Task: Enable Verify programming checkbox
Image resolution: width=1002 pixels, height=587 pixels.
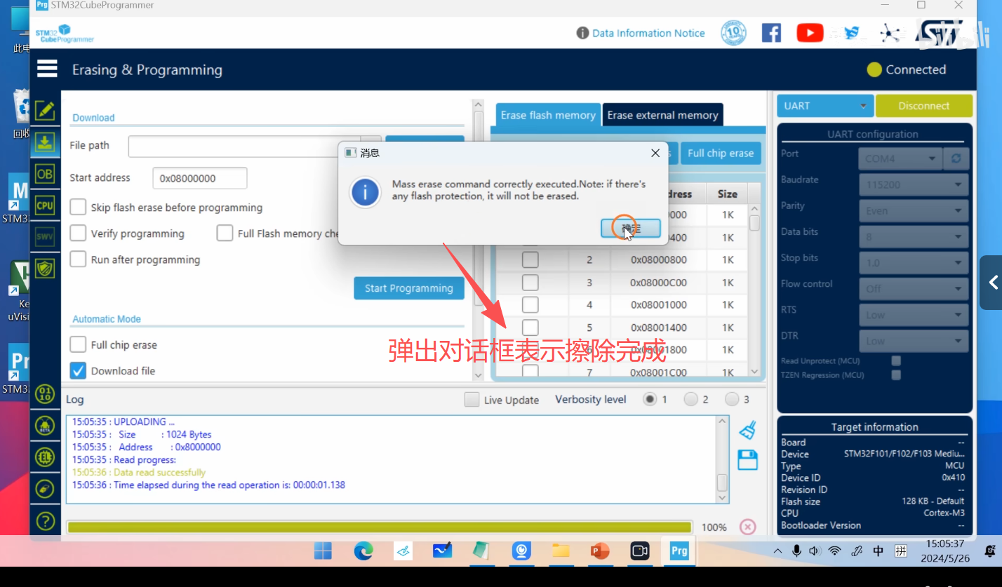Action: pyautogui.click(x=78, y=234)
